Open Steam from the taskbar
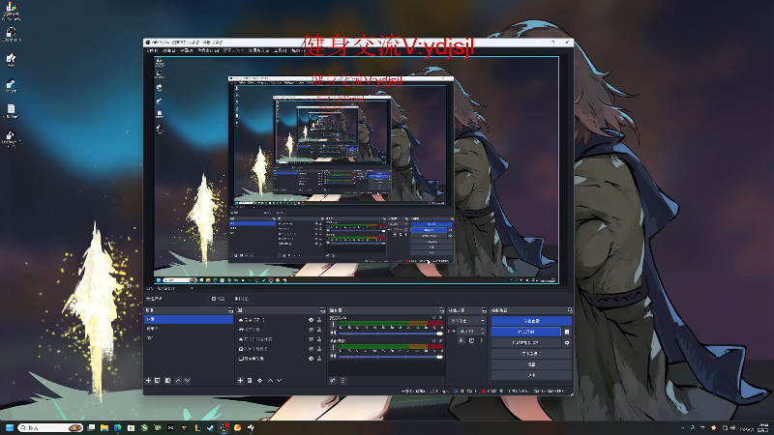Viewport: 774px width, 435px height. pyautogui.click(x=211, y=427)
